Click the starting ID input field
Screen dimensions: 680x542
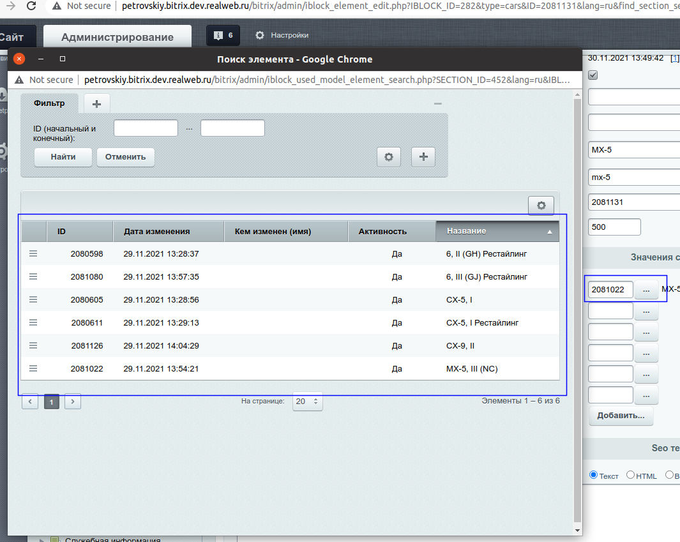[x=146, y=128]
